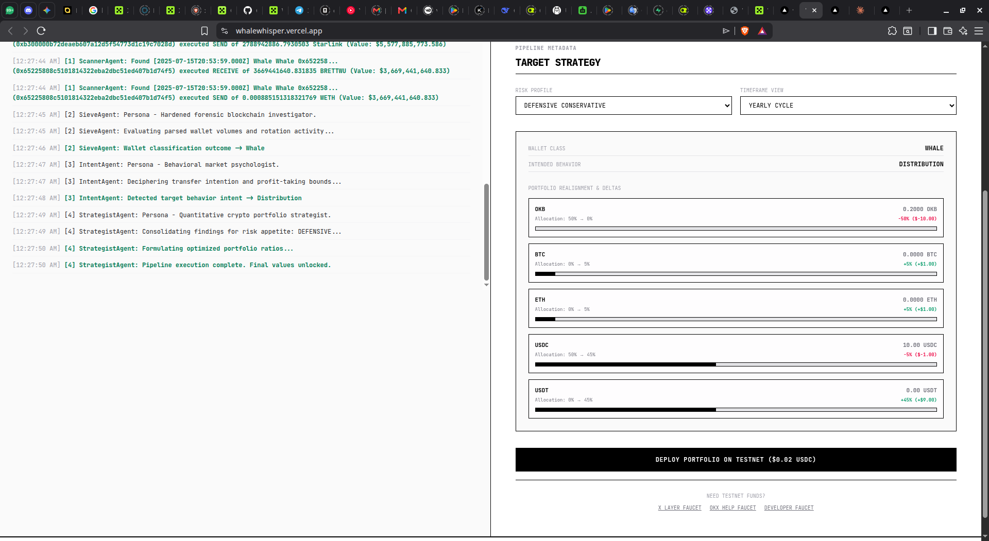Open the OKX Help Faucet link
The height and width of the screenshot is (541, 989).
point(732,508)
